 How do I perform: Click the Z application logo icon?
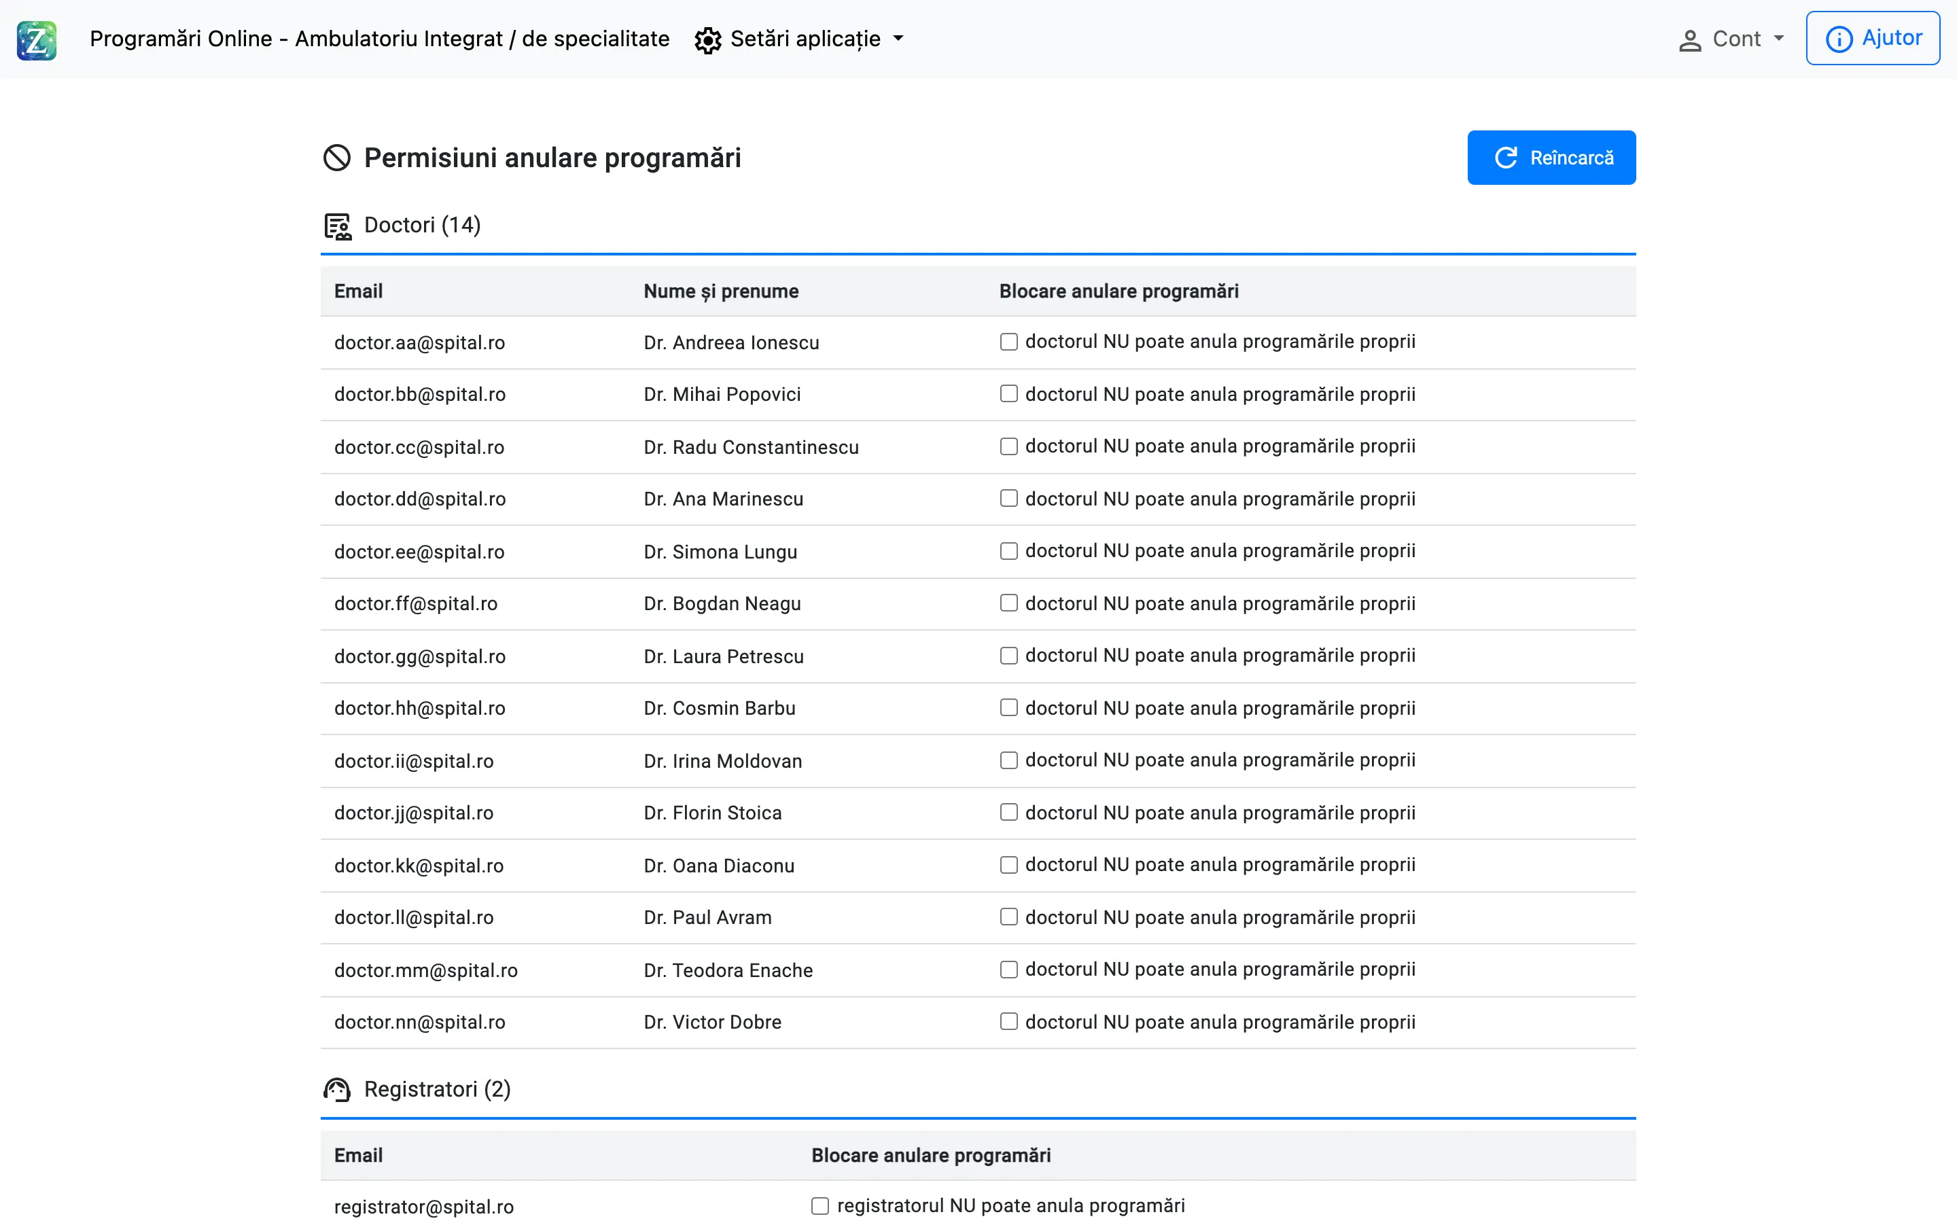[x=37, y=39]
